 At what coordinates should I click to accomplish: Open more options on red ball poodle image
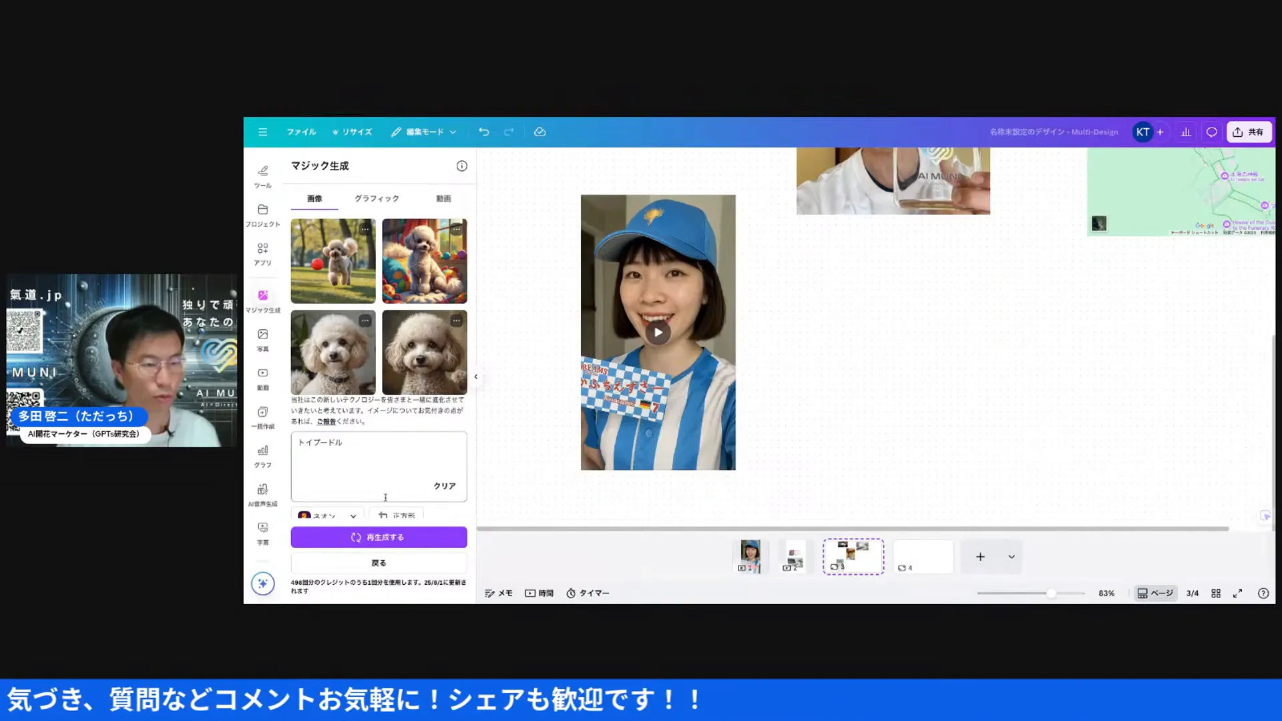(365, 229)
